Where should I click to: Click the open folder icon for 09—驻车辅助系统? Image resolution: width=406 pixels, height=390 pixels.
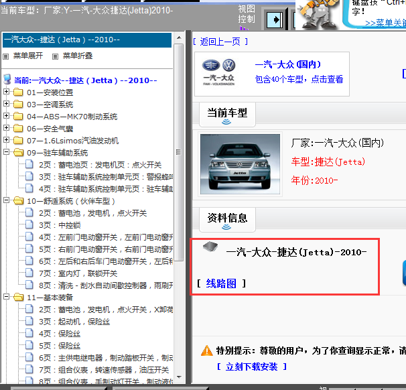18,152
